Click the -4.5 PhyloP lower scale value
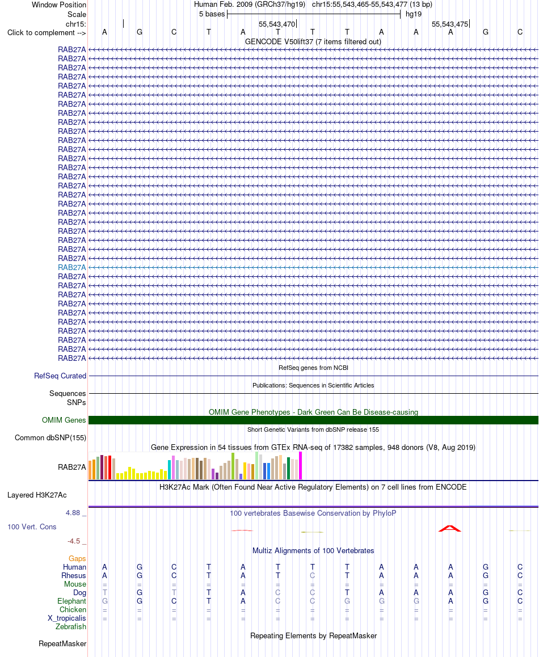The width and height of the screenshot is (539, 657). point(74,541)
